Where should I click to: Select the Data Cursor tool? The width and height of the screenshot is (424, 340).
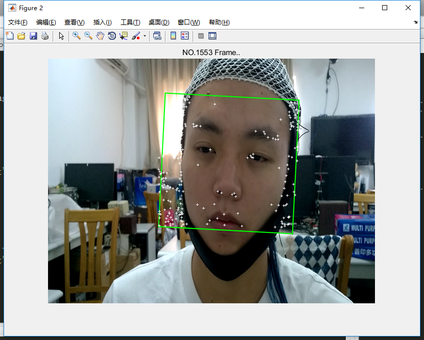coord(123,36)
